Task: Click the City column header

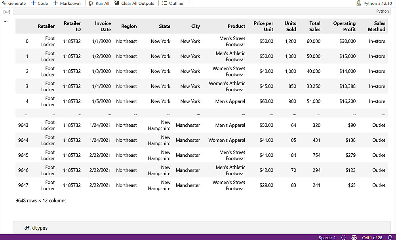Action: point(196,26)
